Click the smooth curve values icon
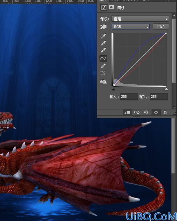 [103, 73]
